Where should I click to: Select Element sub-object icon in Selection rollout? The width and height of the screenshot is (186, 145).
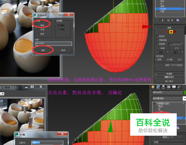[175, 32]
